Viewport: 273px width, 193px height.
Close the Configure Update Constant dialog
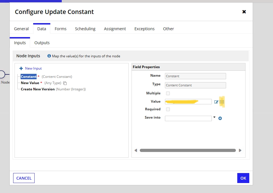[x=244, y=12]
